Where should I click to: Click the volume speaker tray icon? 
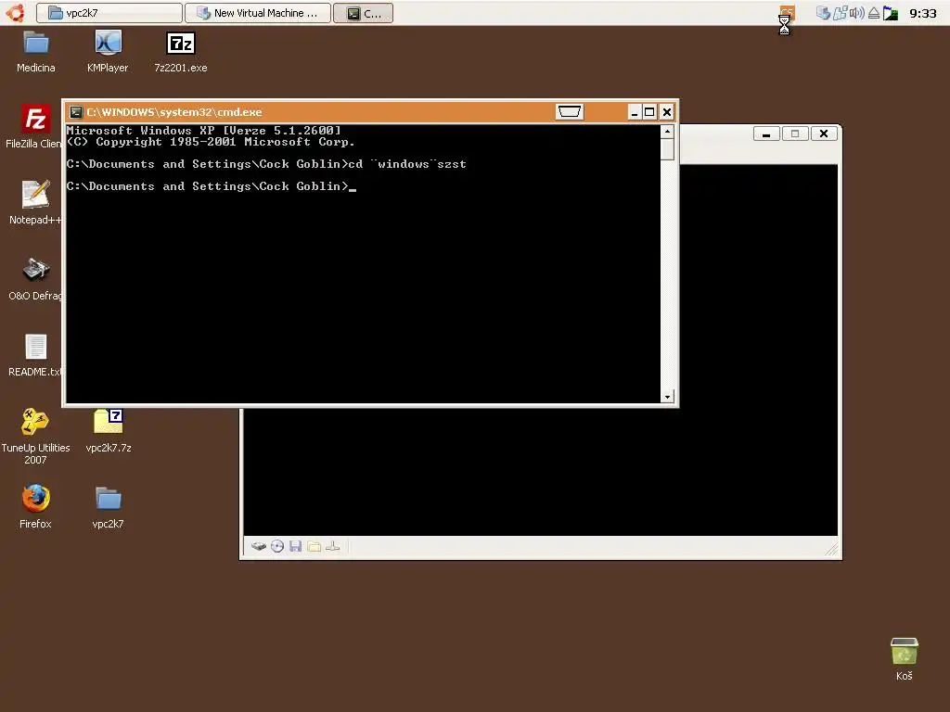coord(856,13)
